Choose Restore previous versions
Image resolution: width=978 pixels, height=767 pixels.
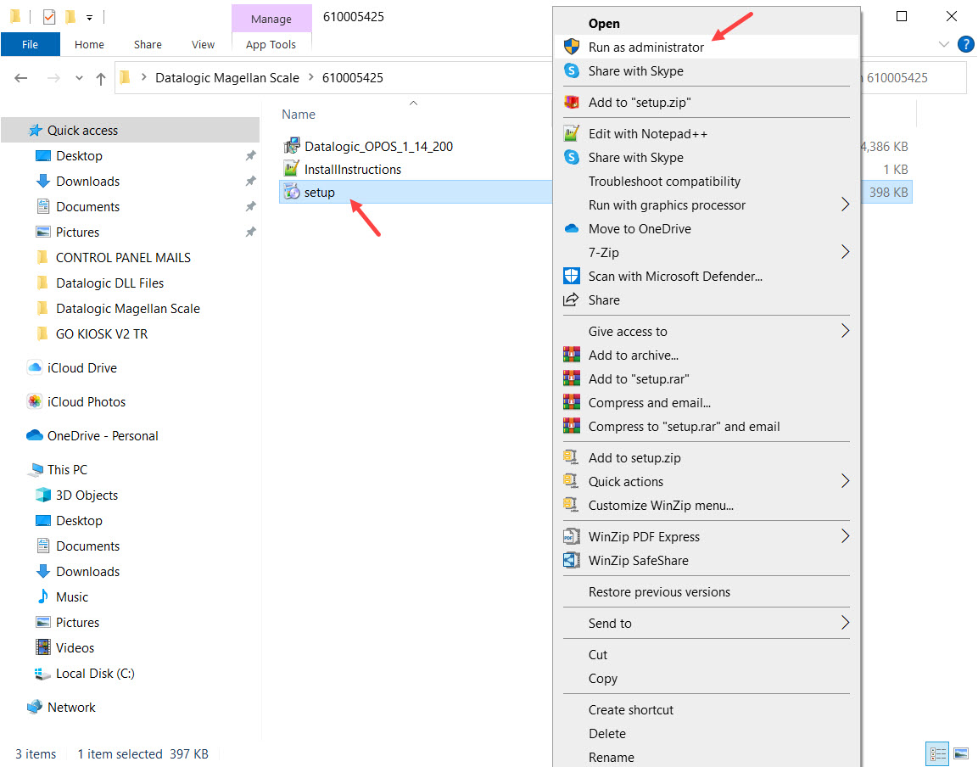(x=706, y=591)
